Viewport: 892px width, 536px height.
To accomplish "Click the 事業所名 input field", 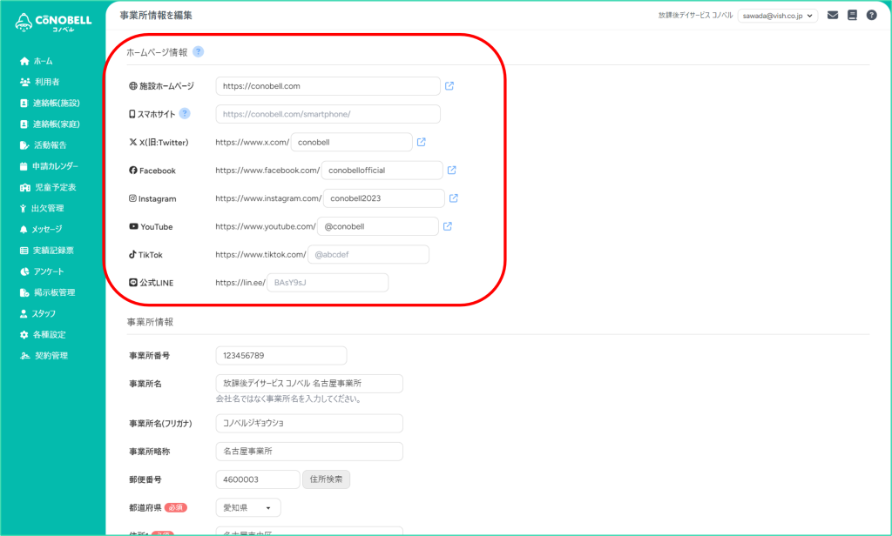I will (309, 383).
